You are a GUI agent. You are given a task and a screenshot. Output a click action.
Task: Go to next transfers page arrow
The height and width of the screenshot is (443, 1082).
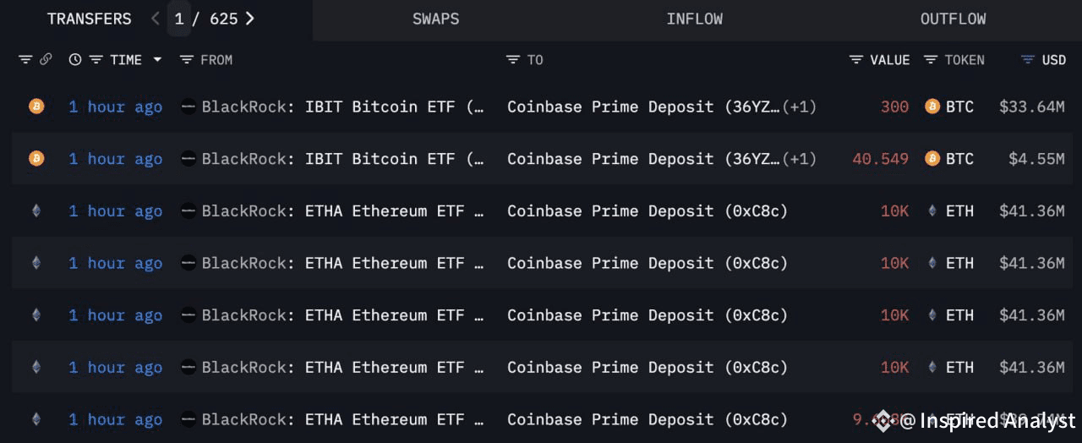[x=249, y=19]
